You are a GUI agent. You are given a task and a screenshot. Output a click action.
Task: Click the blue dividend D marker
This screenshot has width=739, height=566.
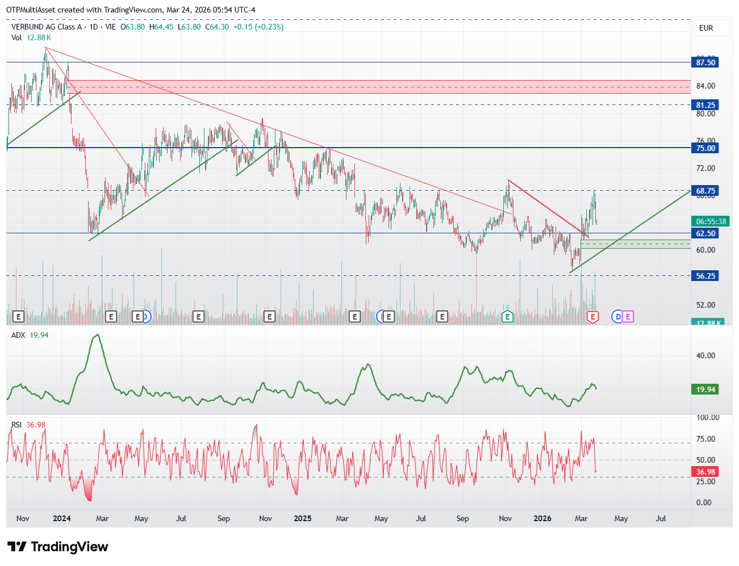pyautogui.click(x=617, y=317)
